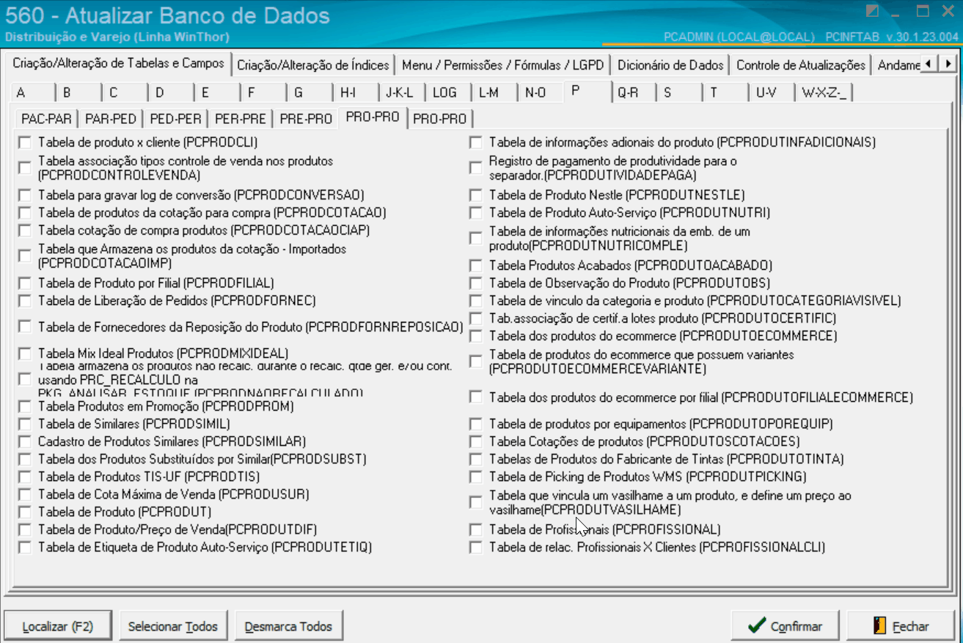963x643 pixels.
Task: Click Desmarca Todos button
Action: coord(288,626)
